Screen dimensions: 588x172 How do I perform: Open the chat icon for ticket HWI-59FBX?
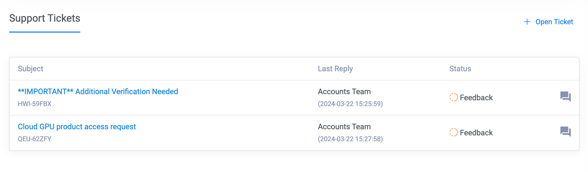[565, 97]
